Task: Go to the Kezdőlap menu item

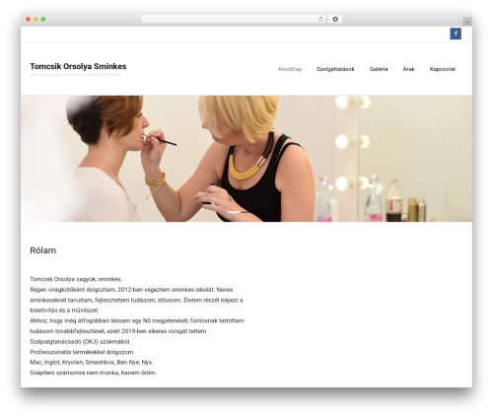Action: click(x=290, y=69)
